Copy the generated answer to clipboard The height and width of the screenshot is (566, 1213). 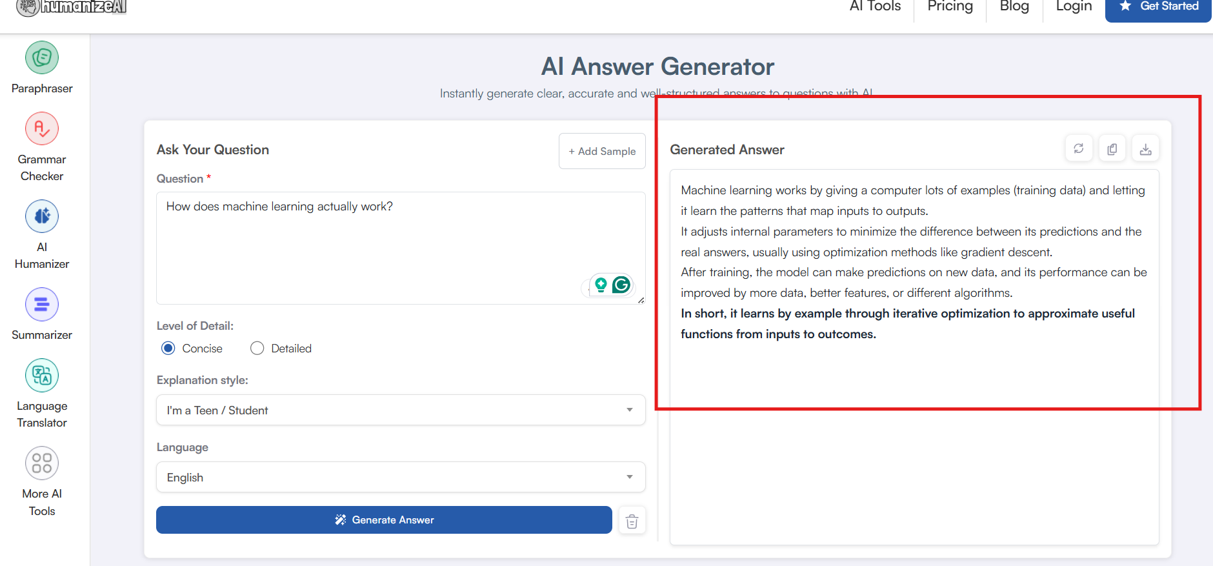tap(1112, 149)
